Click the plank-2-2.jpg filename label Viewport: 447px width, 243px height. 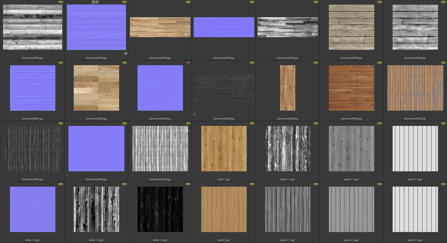[351, 240]
